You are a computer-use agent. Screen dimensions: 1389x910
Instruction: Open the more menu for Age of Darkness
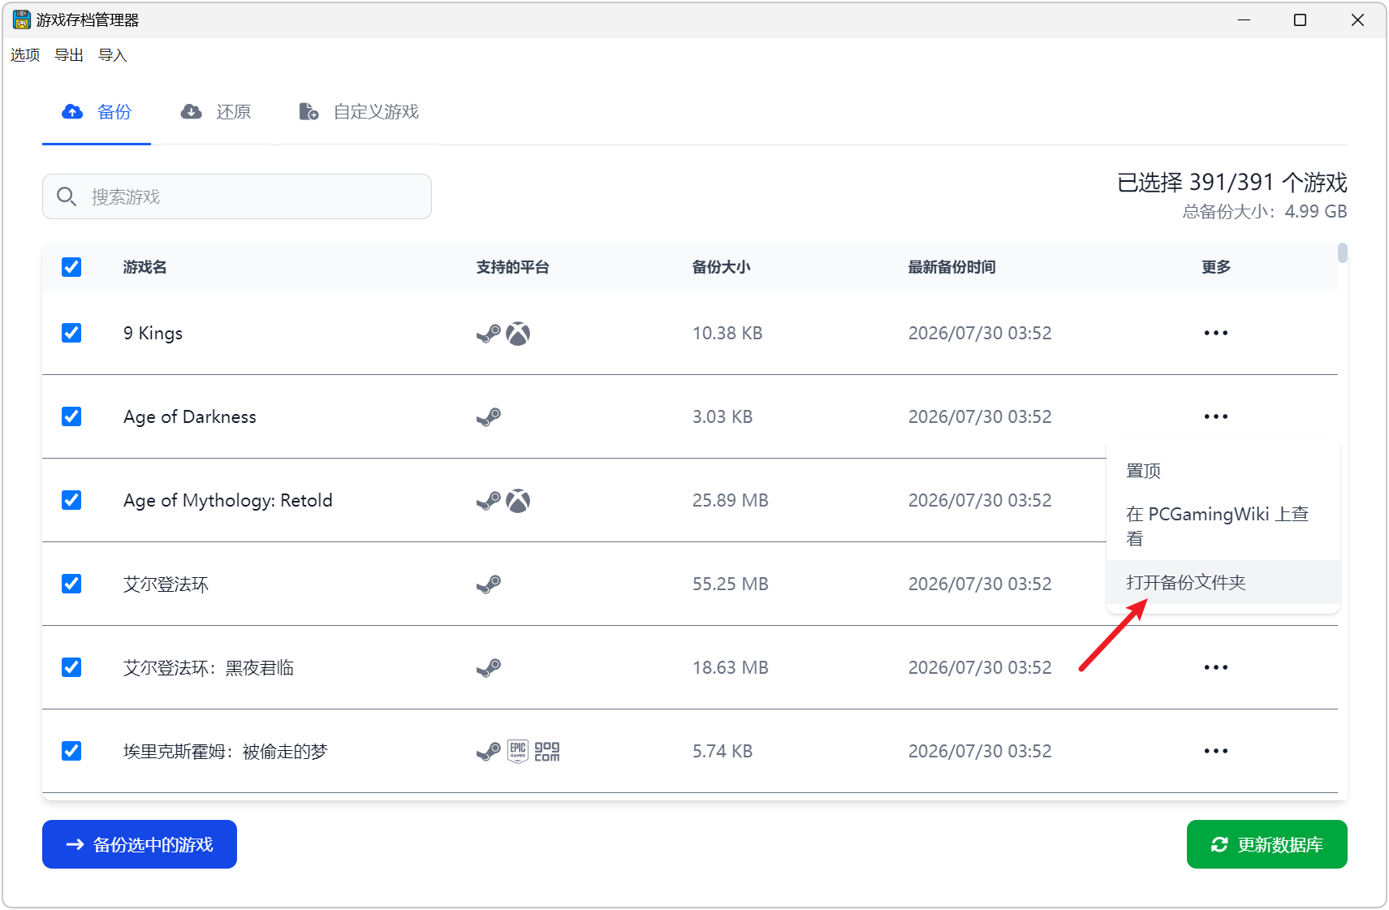click(1216, 416)
